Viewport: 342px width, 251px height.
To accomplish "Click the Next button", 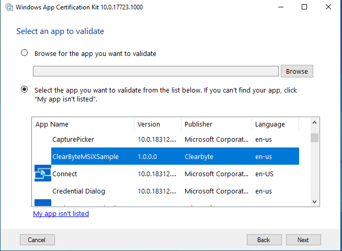I will (x=303, y=239).
